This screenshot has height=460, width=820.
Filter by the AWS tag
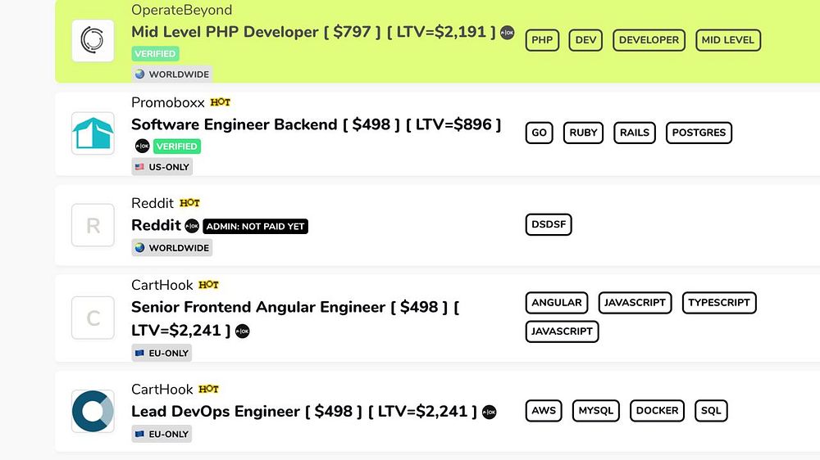[x=544, y=411]
